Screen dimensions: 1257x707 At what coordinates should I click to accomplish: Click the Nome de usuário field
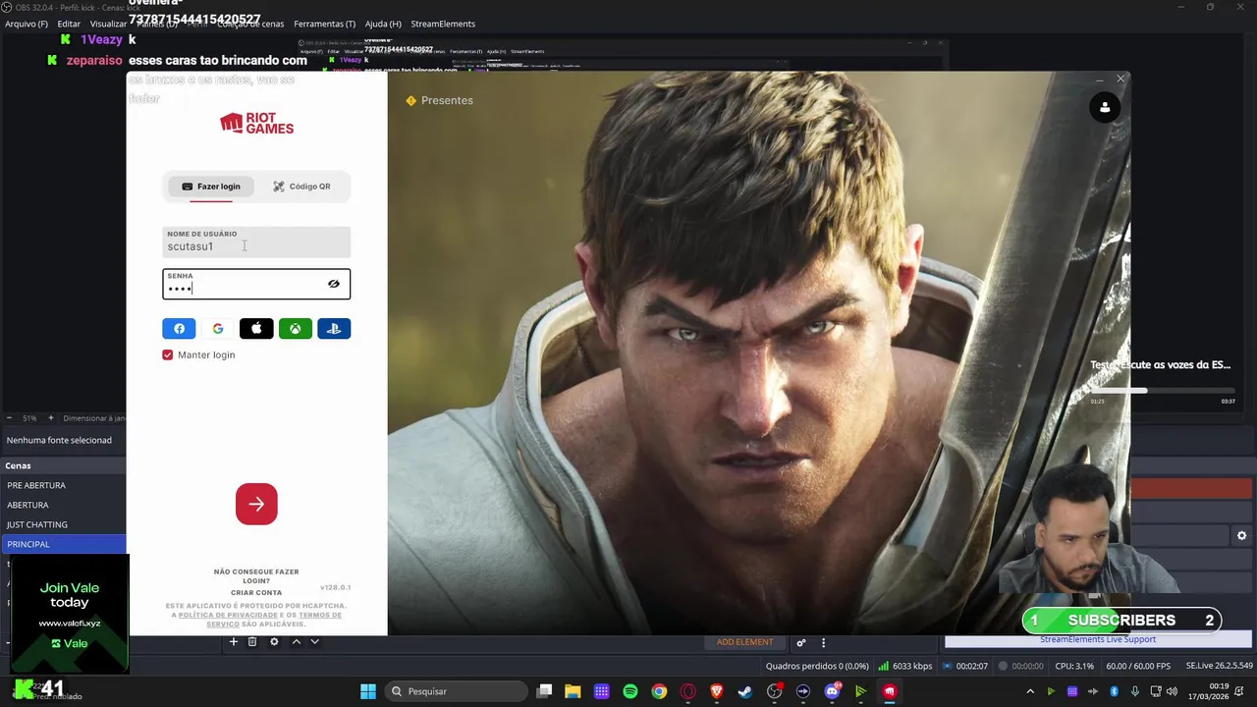(256, 242)
